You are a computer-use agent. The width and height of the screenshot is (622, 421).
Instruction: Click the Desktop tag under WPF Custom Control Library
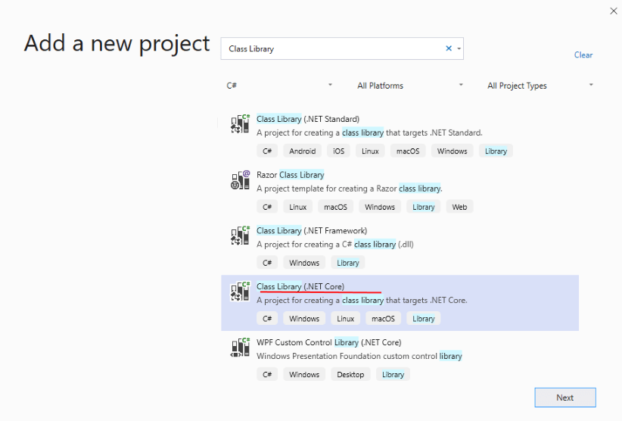click(x=350, y=375)
